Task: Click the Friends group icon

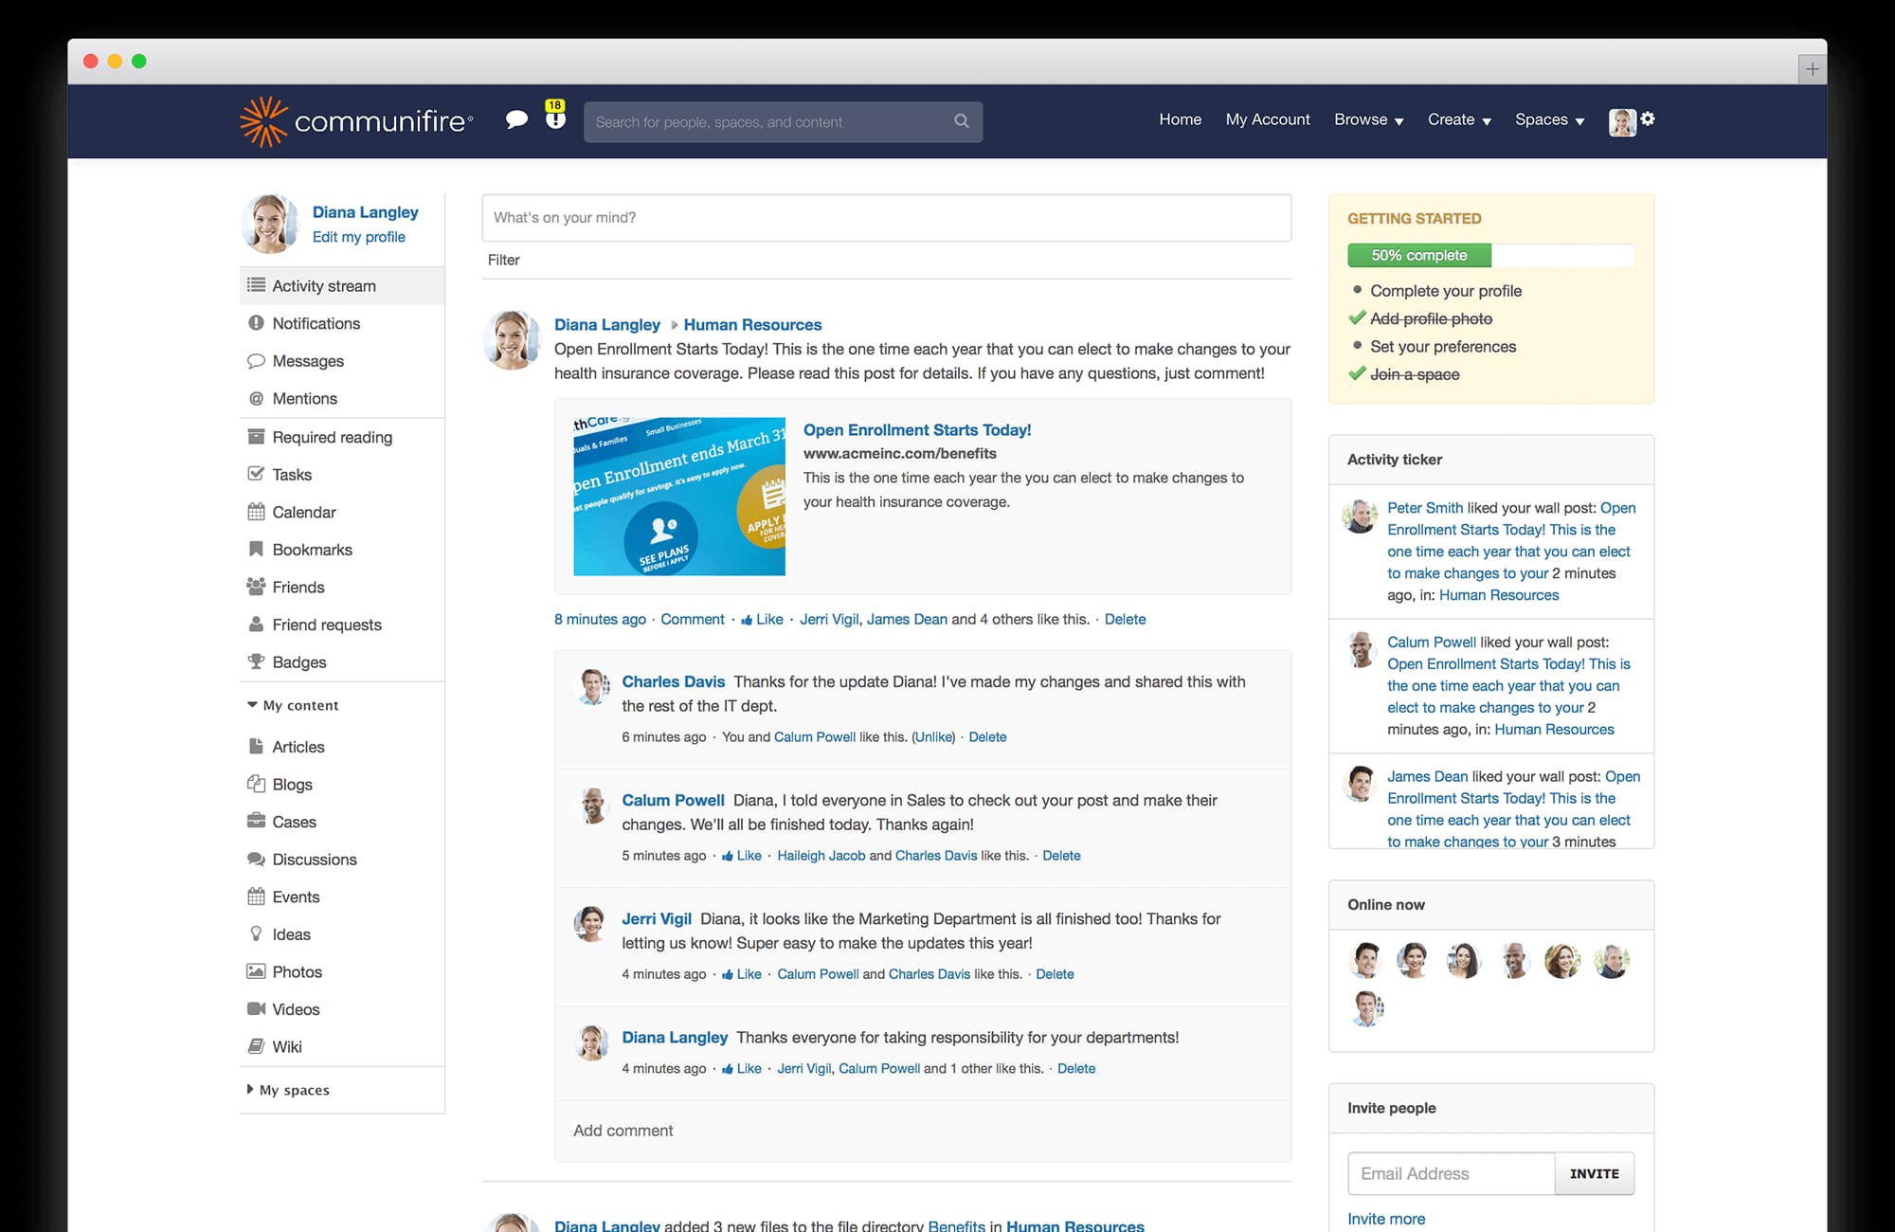Action: [x=256, y=587]
